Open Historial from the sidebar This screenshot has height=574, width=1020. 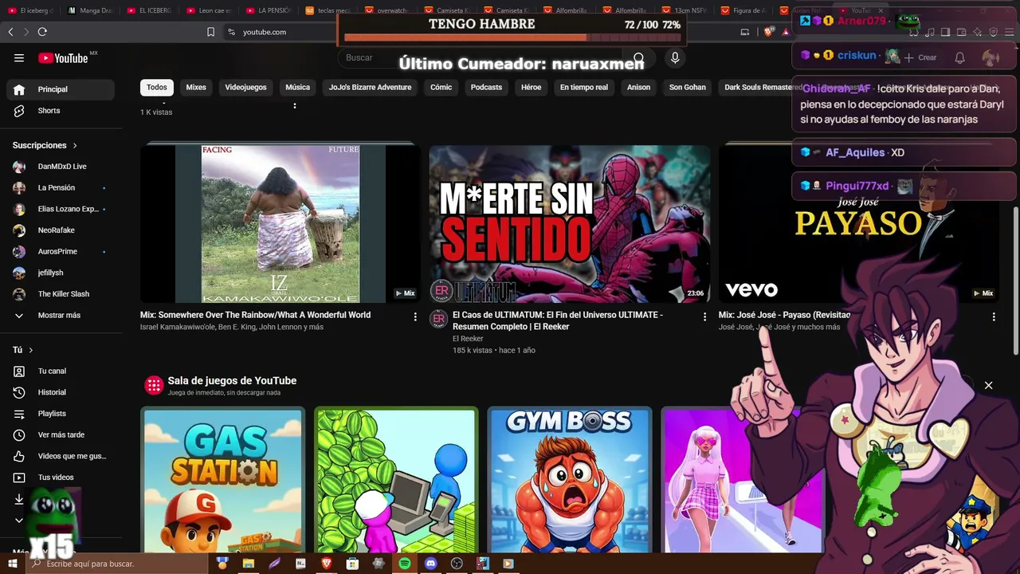coord(61,392)
